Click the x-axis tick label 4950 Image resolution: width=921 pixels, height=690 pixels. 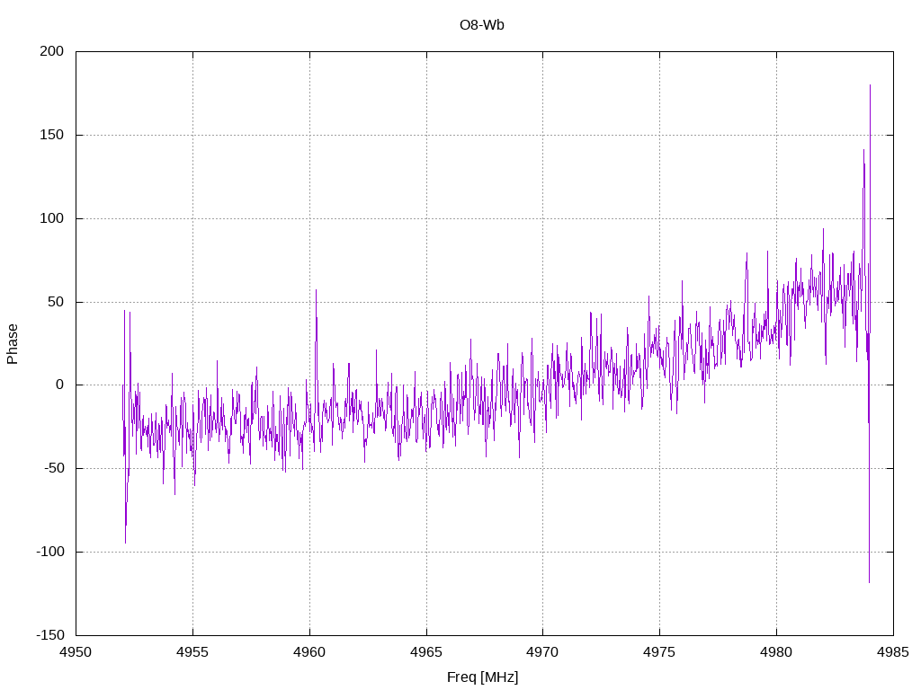tap(76, 652)
